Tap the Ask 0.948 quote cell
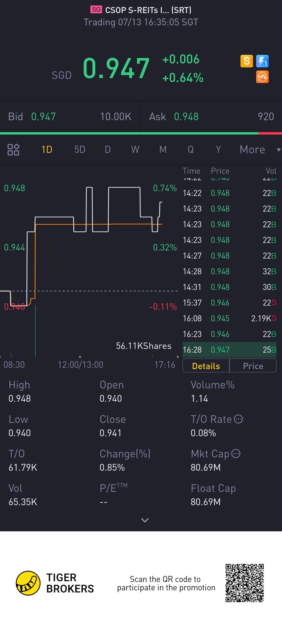282x635 pixels. point(211,116)
